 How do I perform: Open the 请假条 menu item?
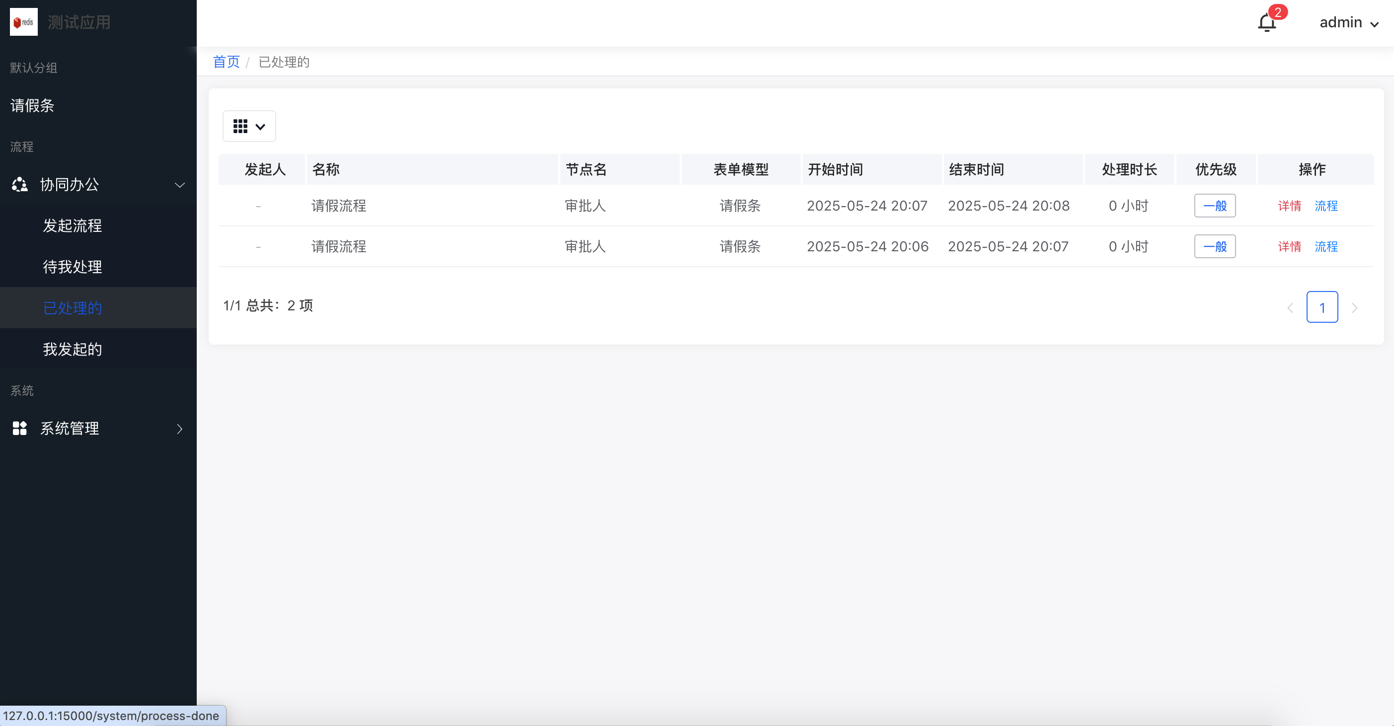pyautogui.click(x=32, y=105)
